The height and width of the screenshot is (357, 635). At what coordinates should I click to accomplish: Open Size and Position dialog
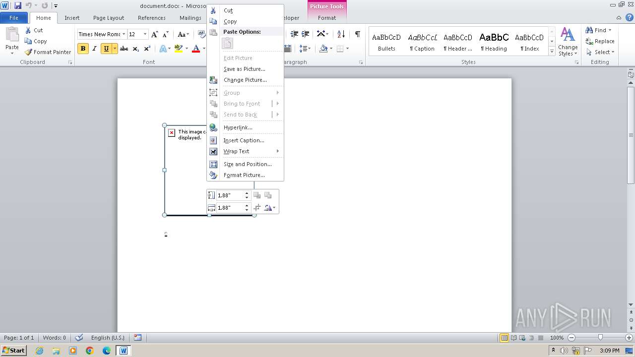point(245,164)
